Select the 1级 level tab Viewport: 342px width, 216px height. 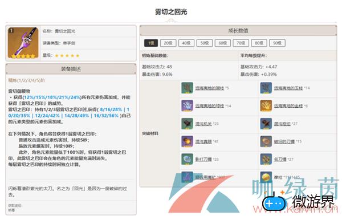pos(151,43)
